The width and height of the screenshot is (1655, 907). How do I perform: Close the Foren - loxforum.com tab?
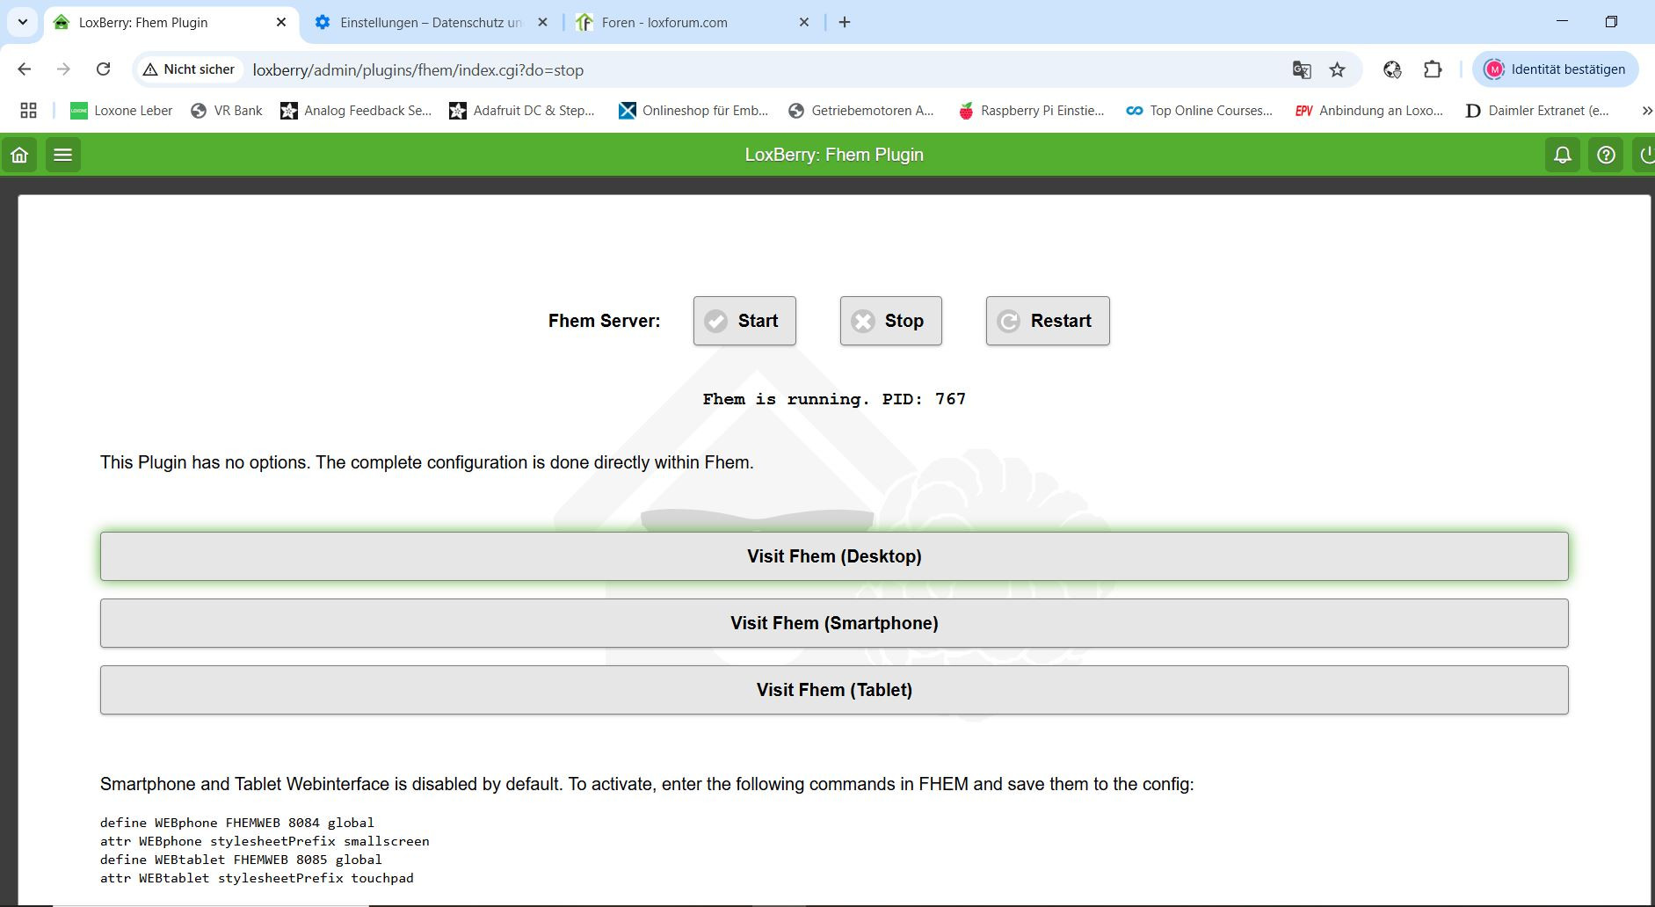point(804,22)
